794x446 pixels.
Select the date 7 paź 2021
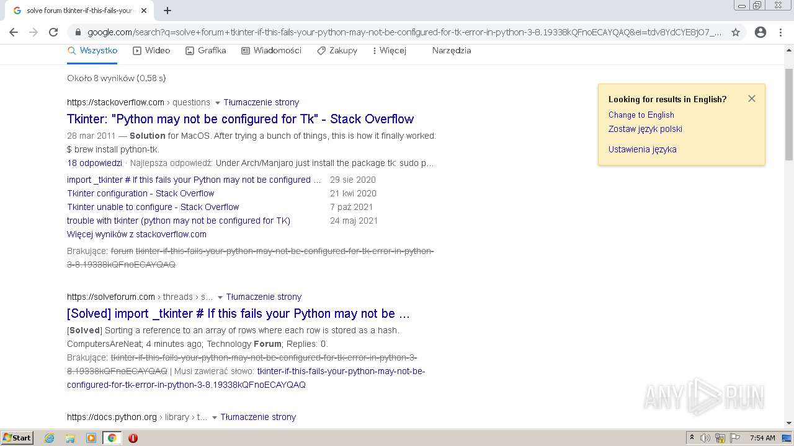tap(352, 207)
